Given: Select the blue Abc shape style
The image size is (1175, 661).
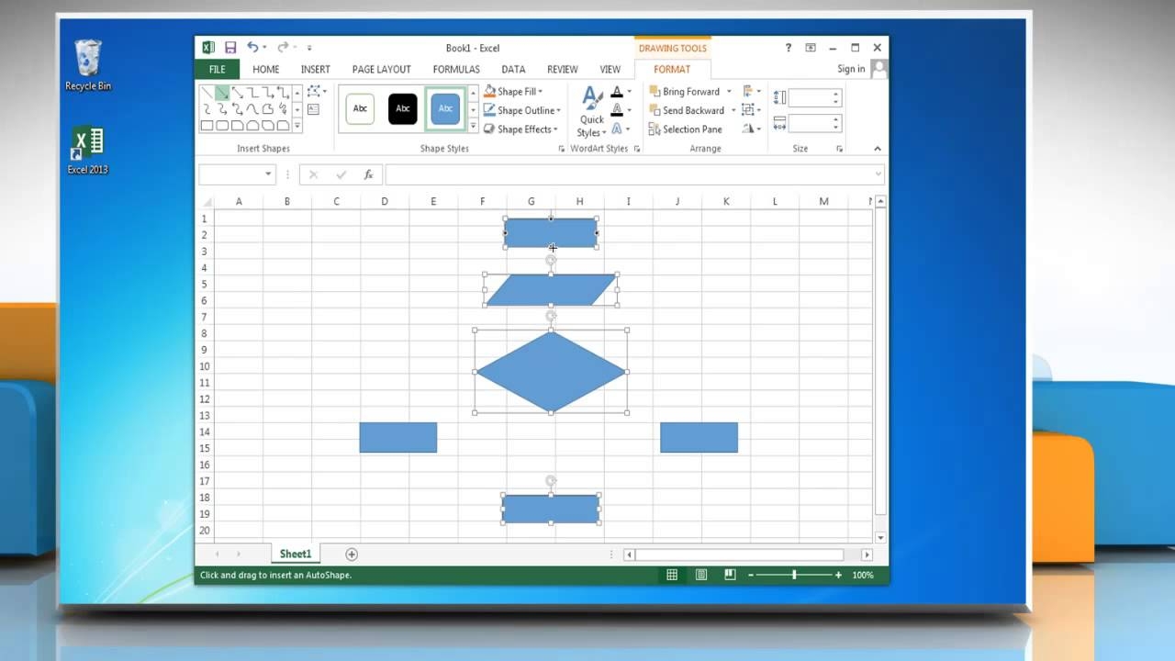Looking at the screenshot, I should coord(445,107).
